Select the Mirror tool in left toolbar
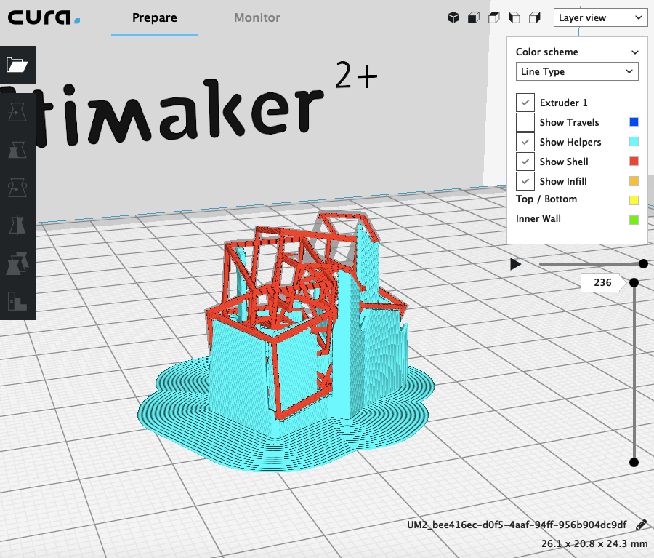Screen dimensions: 654x558 [x=17, y=225]
